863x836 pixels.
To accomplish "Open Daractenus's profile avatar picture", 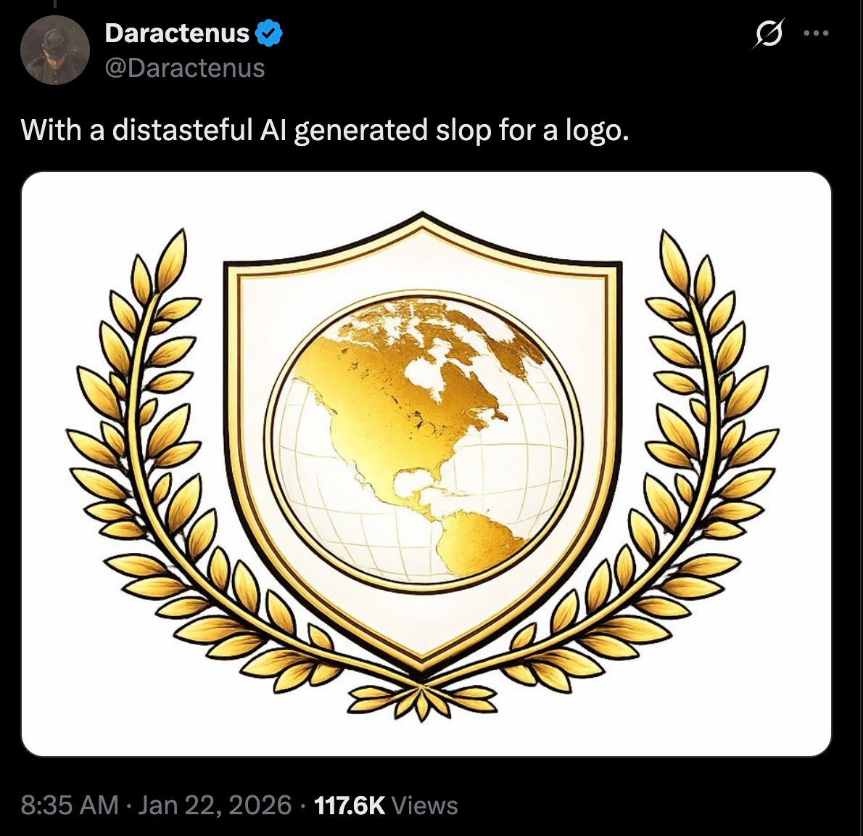I will pos(55,50).
